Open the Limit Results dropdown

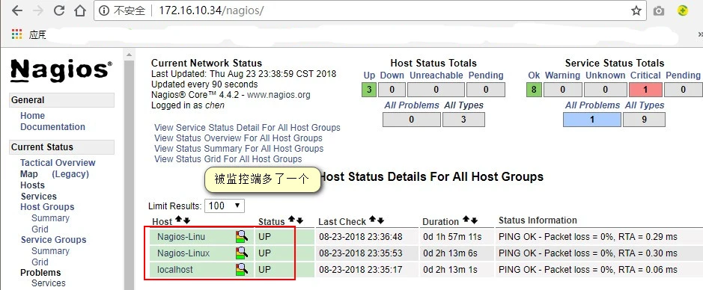click(224, 206)
